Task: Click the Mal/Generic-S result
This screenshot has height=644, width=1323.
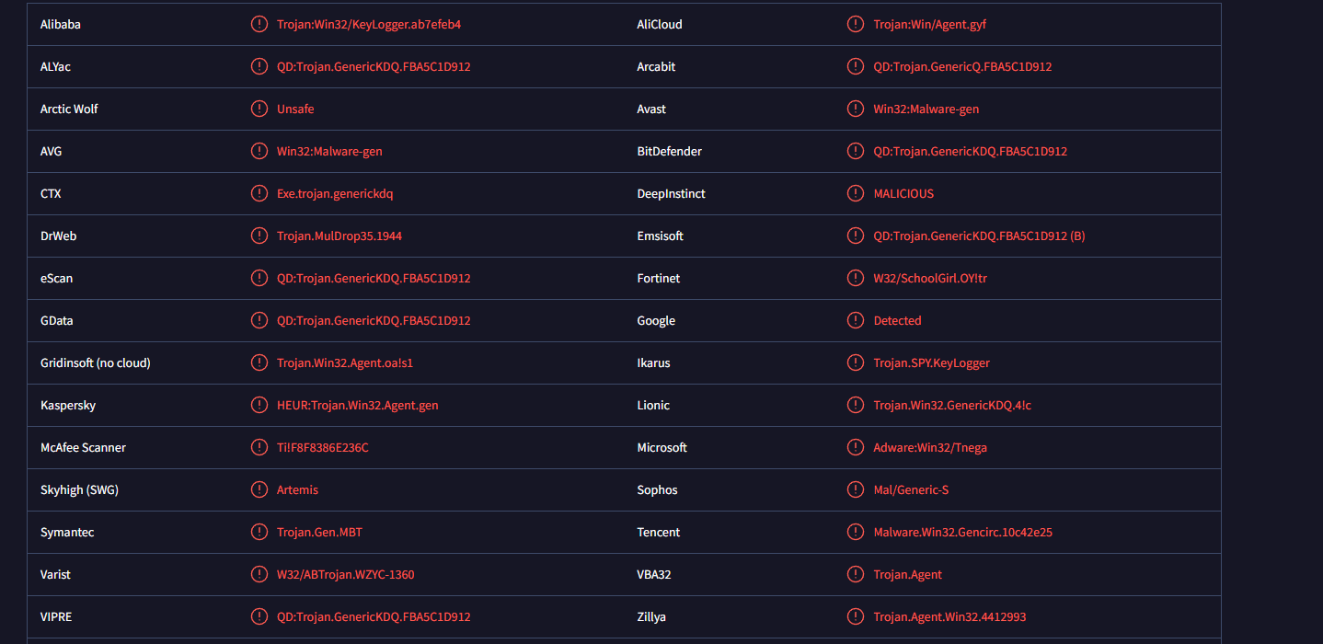Action: 911,489
